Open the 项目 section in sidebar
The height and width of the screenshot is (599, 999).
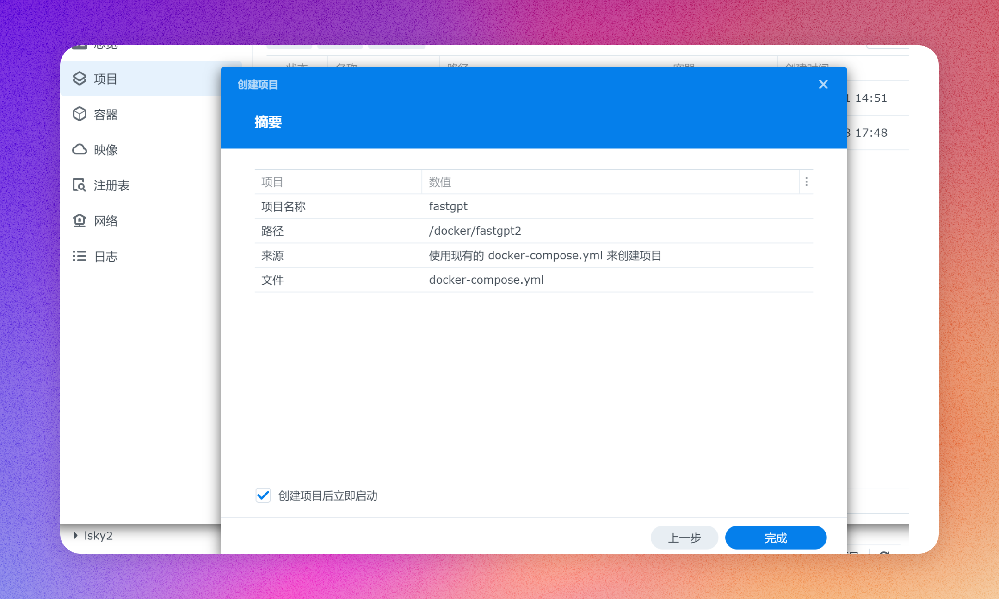[x=151, y=79]
